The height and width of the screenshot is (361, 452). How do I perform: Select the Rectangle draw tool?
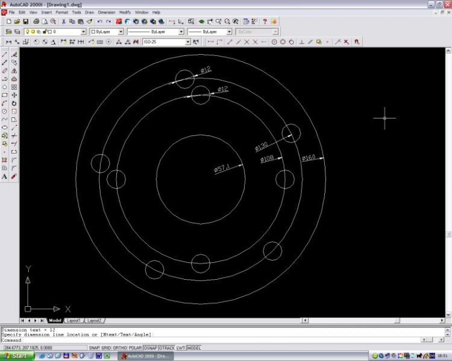[x=5, y=95]
